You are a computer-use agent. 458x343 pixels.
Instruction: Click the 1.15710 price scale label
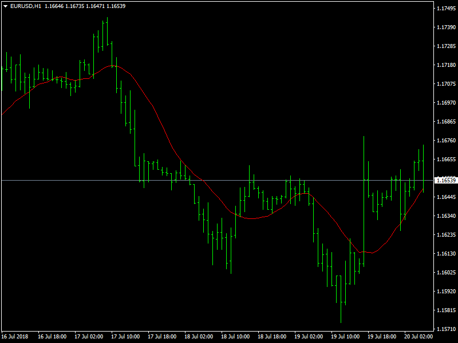tap(446, 329)
